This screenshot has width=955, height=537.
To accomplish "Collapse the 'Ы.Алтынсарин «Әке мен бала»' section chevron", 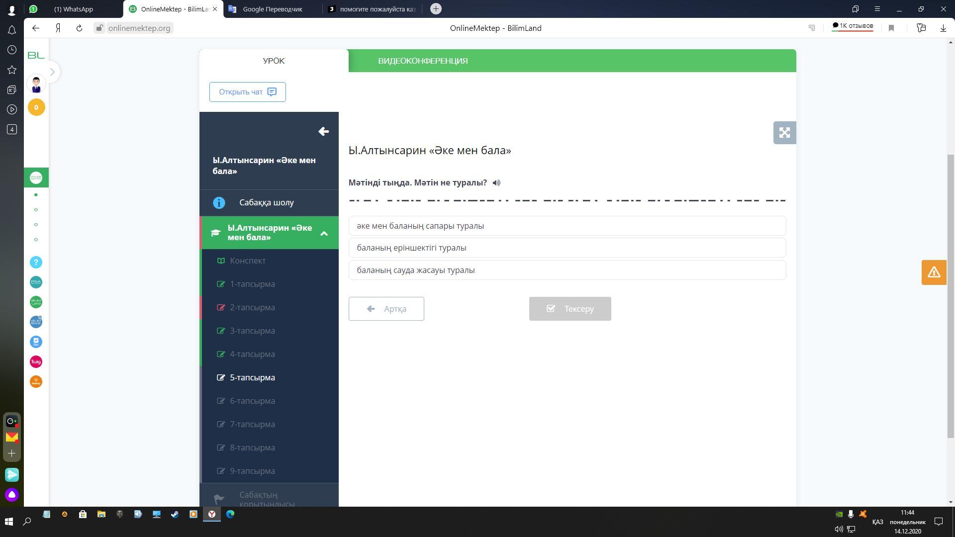I will tap(324, 233).
